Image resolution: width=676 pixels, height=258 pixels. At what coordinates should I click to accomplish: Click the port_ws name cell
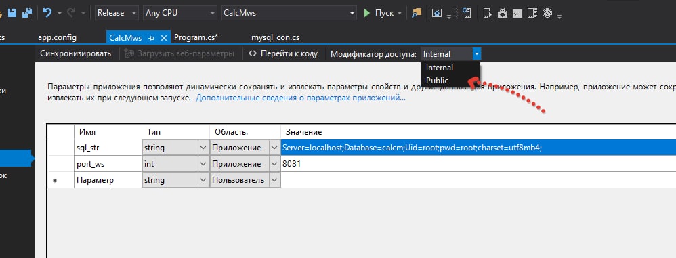(108, 164)
